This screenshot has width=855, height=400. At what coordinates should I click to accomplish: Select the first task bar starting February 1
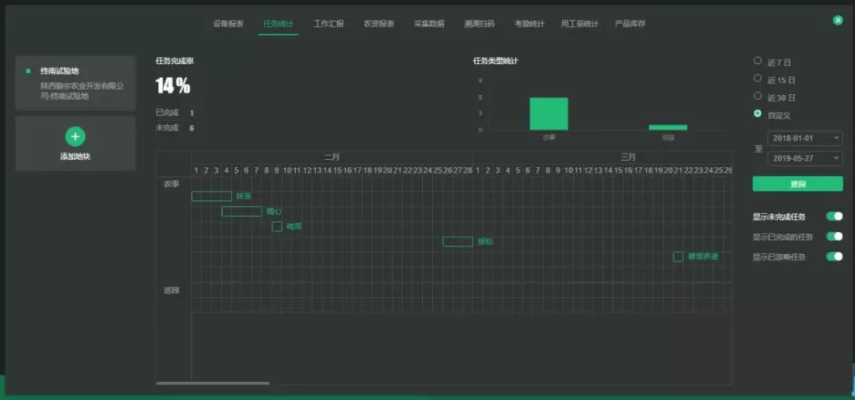[x=211, y=196]
